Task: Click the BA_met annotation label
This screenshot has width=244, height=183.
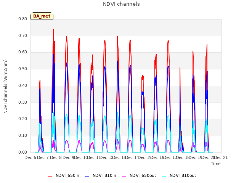Action: pos(42,16)
